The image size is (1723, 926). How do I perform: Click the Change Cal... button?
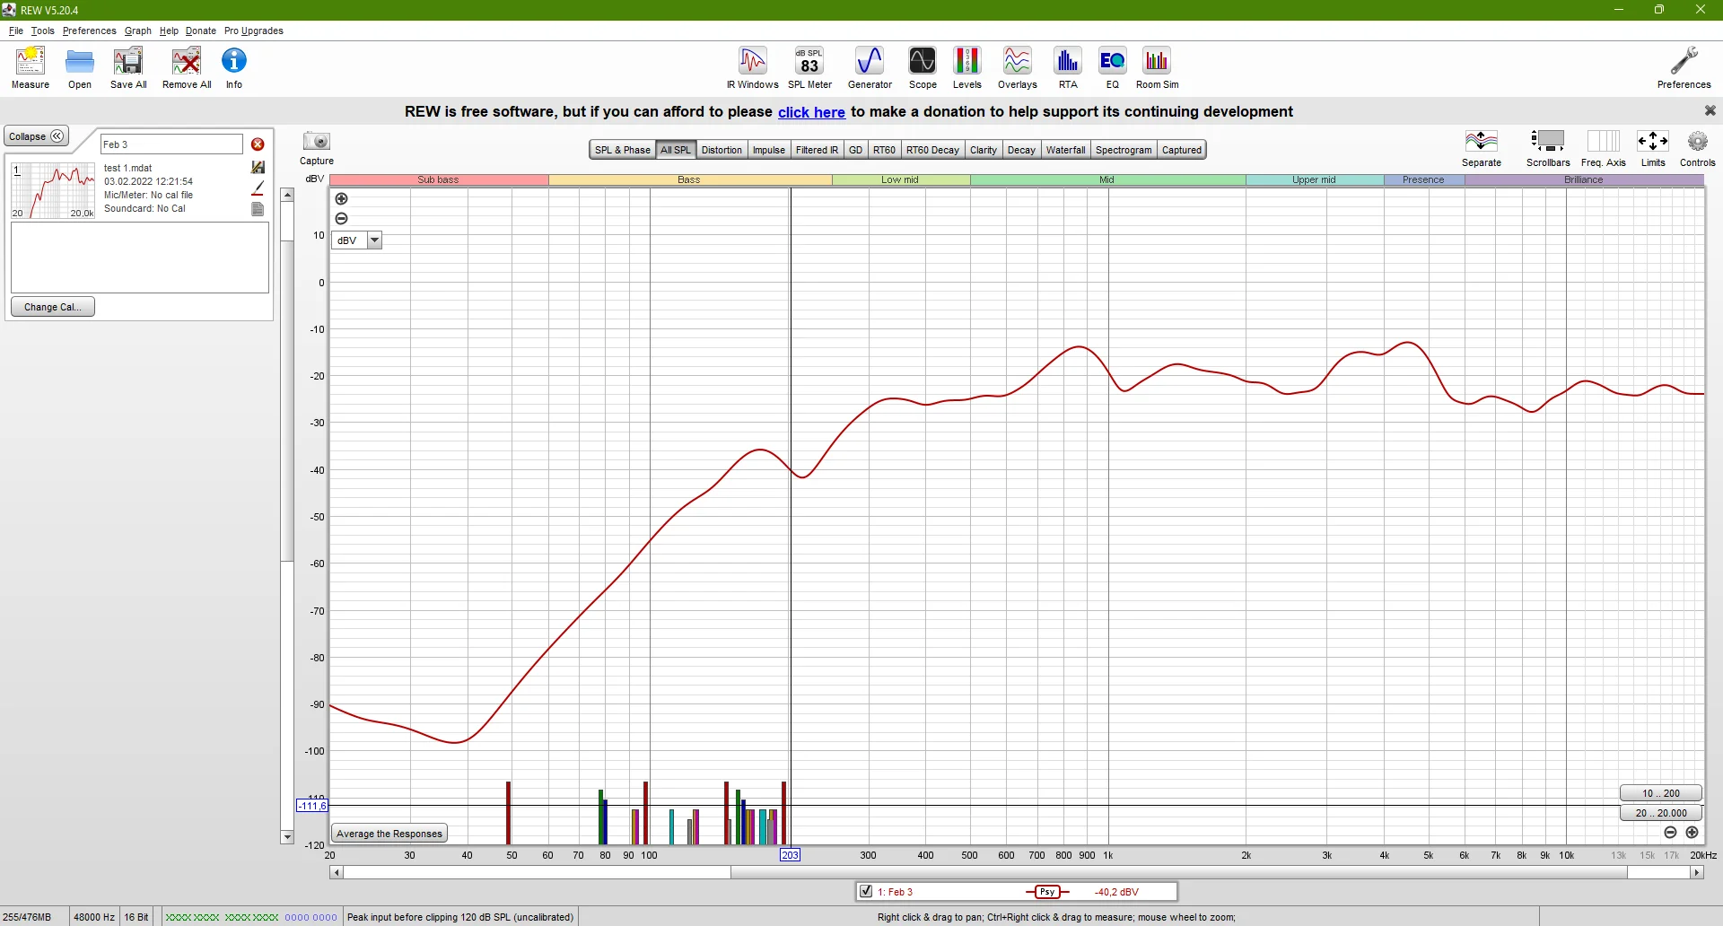click(53, 307)
